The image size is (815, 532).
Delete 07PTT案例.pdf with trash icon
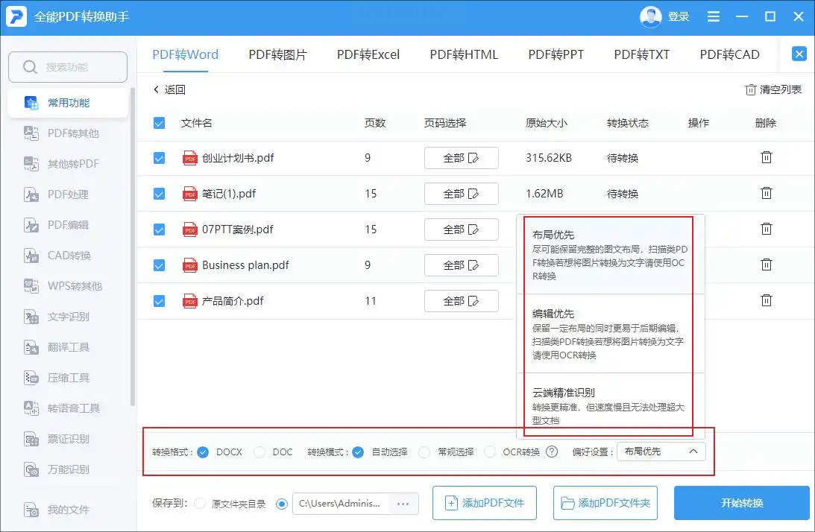click(x=766, y=229)
